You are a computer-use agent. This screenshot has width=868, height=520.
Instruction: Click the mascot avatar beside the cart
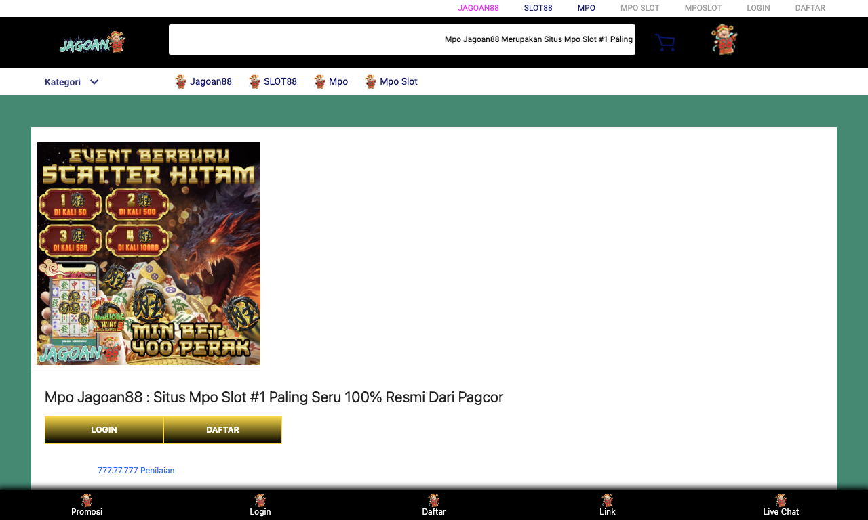point(724,40)
